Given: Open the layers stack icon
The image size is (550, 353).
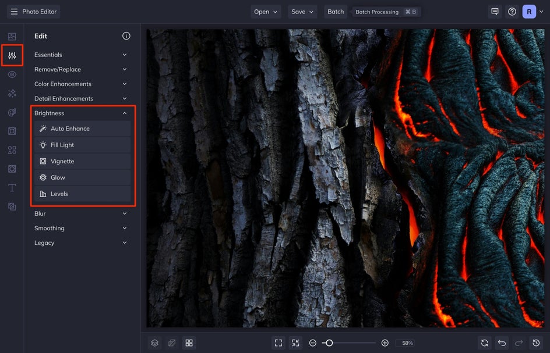Looking at the screenshot, I should tap(154, 343).
